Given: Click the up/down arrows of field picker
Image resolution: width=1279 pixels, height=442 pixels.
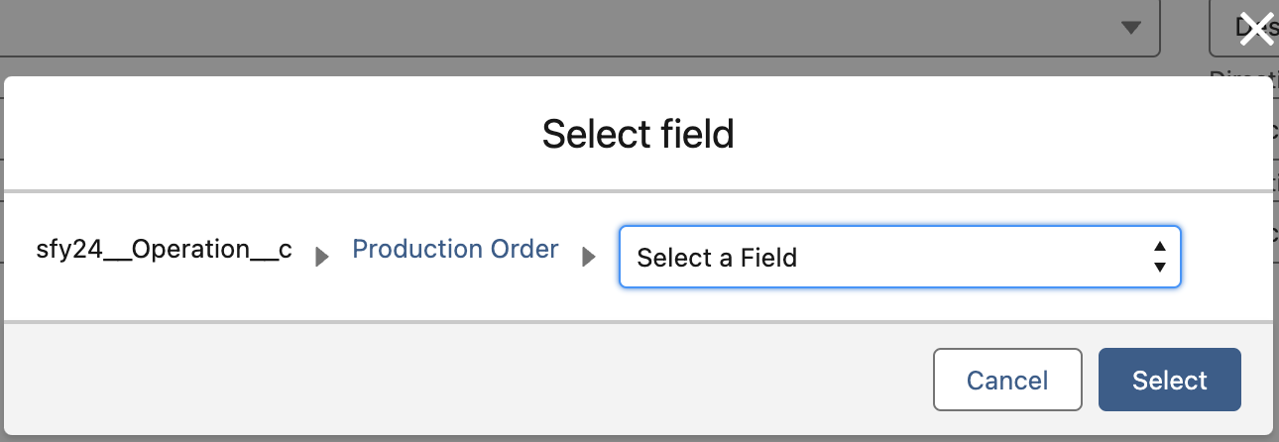Looking at the screenshot, I should coord(1159,258).
